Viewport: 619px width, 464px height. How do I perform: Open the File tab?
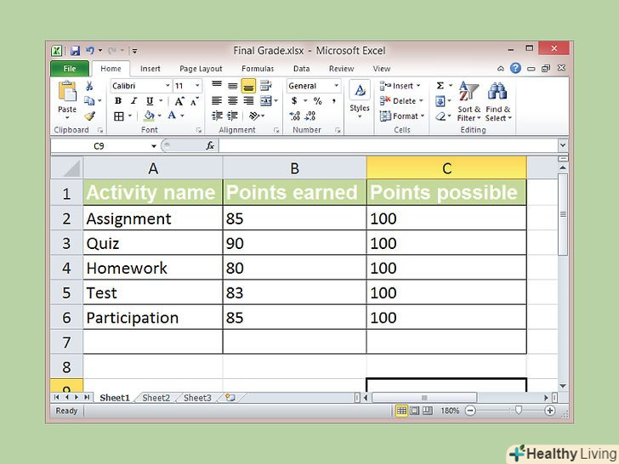click(70, 69)
